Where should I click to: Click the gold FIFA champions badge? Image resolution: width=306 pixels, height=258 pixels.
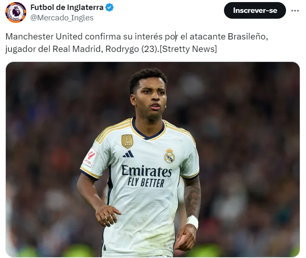[x=127, y=141]
